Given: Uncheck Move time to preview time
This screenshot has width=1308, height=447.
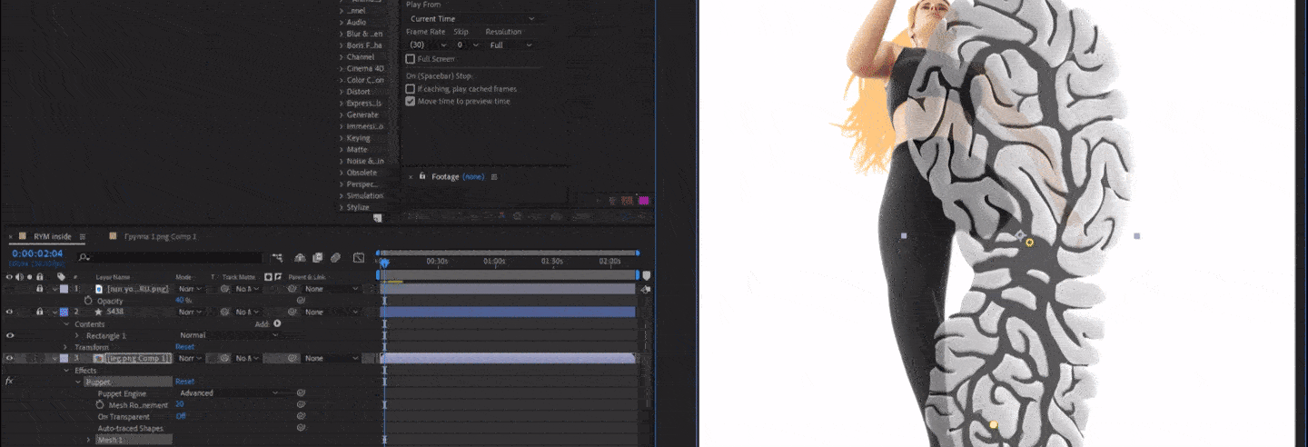Looking at the screenshot, I should pyautogui.click(x=411, y=101).
